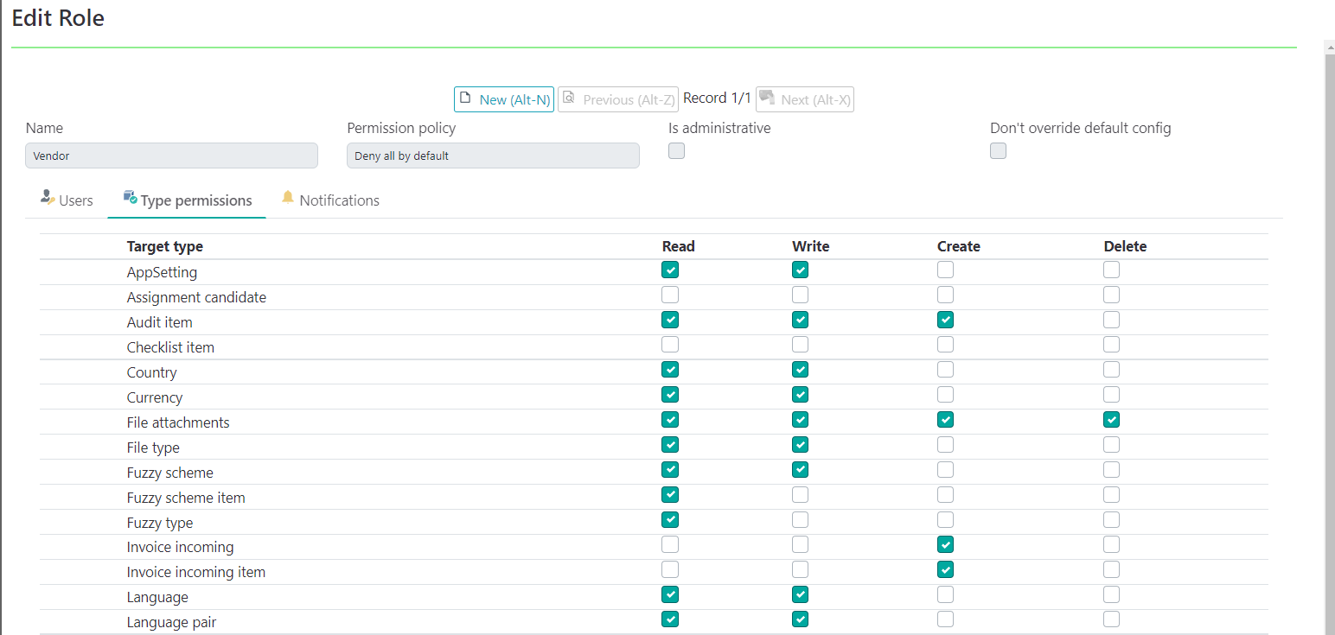The image size is (1335, 635).
Task: Enable Delete permission for Language pair
Action: [x=1112, y=619]
